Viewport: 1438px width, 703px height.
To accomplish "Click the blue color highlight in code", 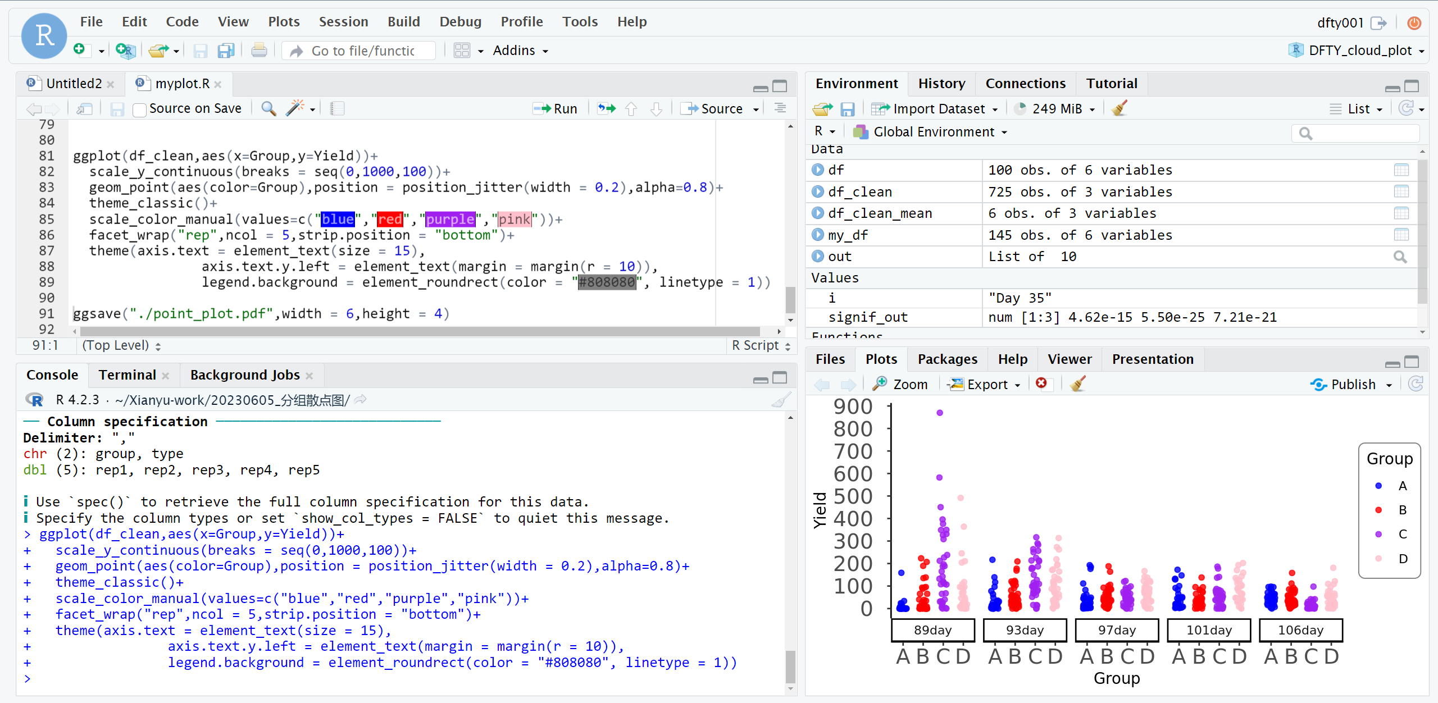I will [x=338, y=219].
